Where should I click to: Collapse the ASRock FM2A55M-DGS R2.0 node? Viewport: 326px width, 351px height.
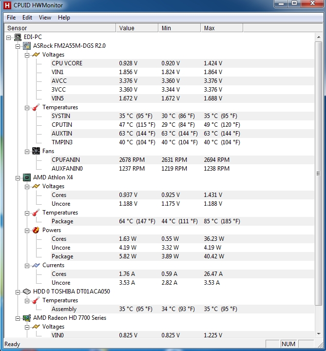18,46
